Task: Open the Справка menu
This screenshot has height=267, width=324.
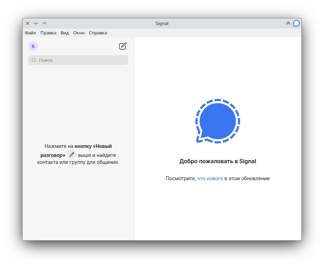Action: (x=98, y=33)
